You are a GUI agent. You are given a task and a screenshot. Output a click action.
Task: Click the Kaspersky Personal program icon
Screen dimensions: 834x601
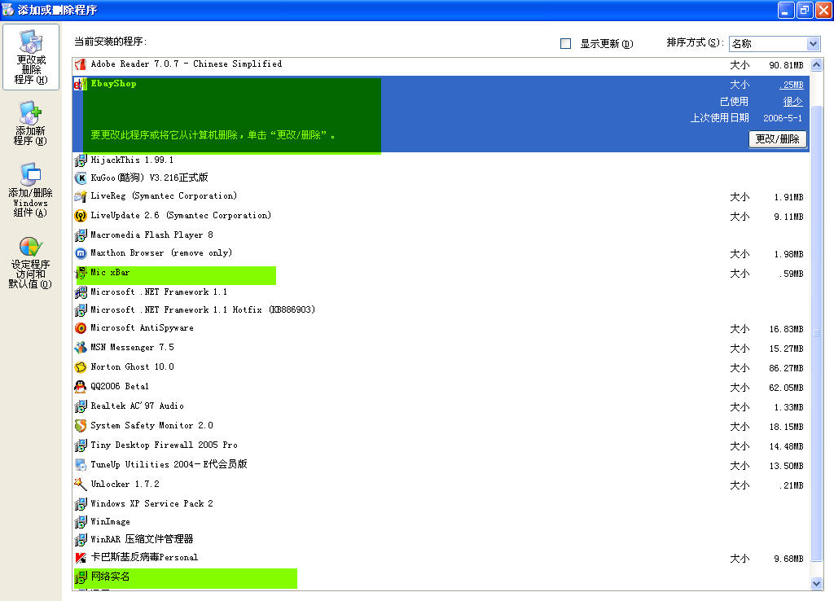click(81, 558)
